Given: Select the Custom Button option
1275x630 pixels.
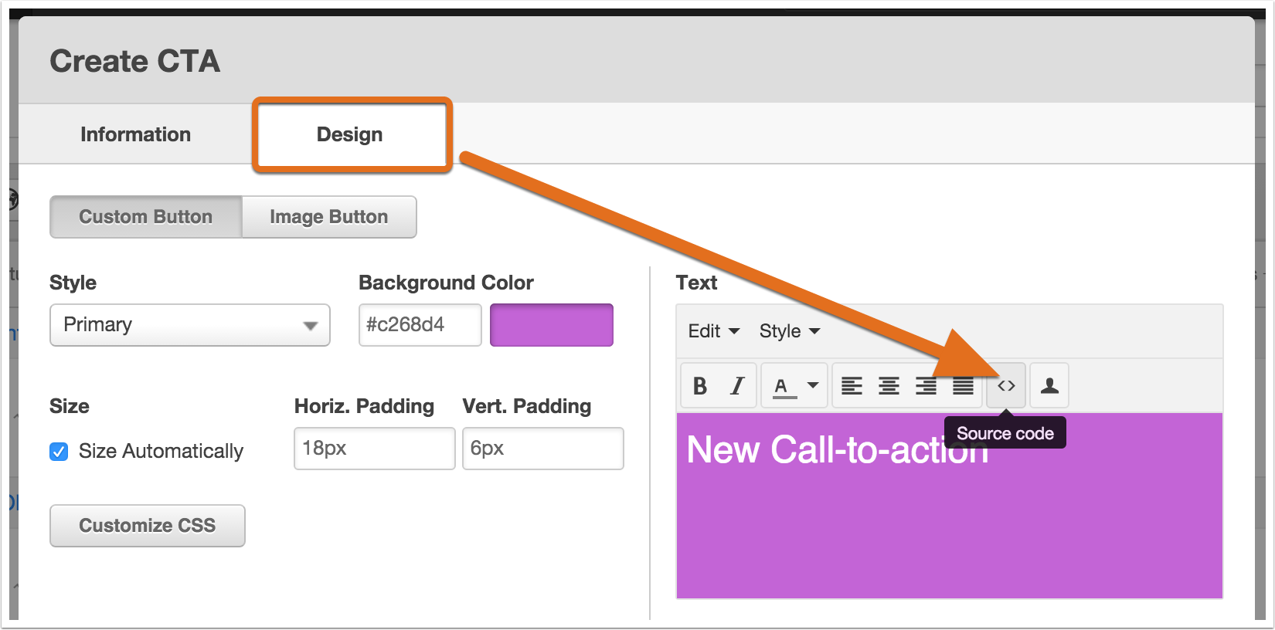Looking at the screenshot, I should pyautogui.click(x=146, y=217).
